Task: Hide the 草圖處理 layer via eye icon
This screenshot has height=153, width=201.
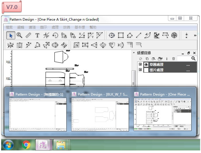Action: pyautogui.click(x=146, y=65)
